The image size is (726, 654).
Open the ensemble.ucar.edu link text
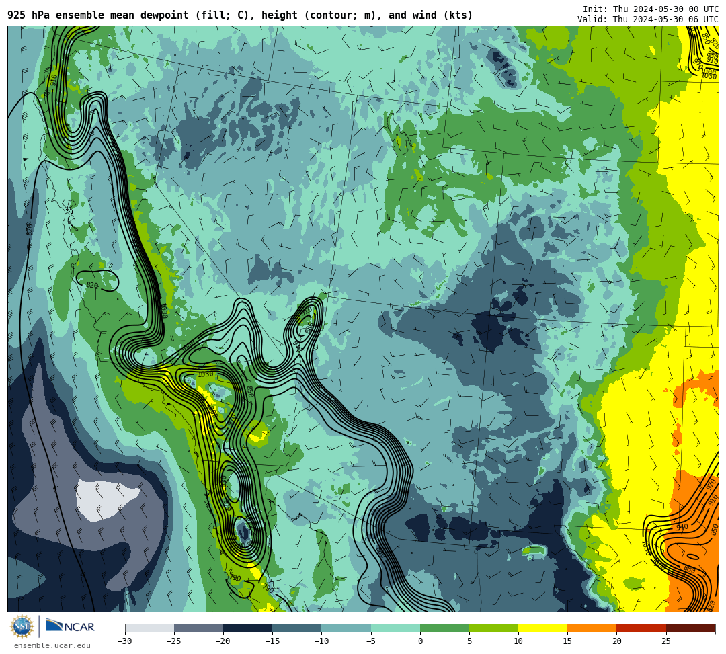(x=52, y=645)
